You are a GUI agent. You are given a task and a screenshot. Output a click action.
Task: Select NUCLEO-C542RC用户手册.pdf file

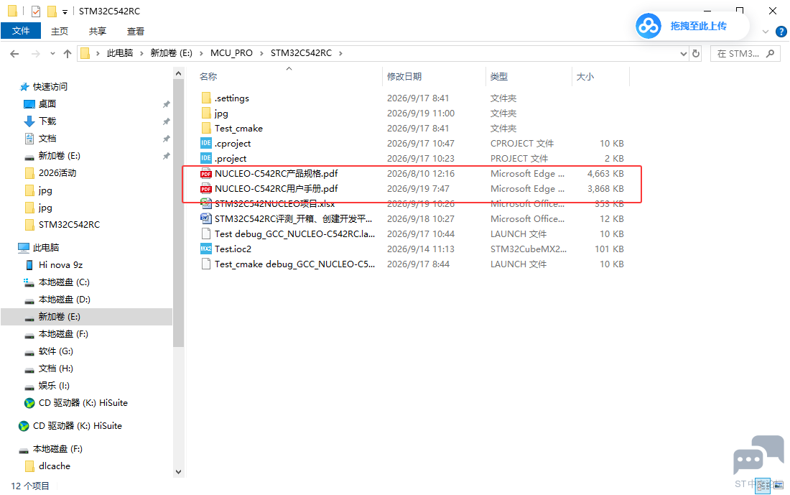tap(269, 189)
